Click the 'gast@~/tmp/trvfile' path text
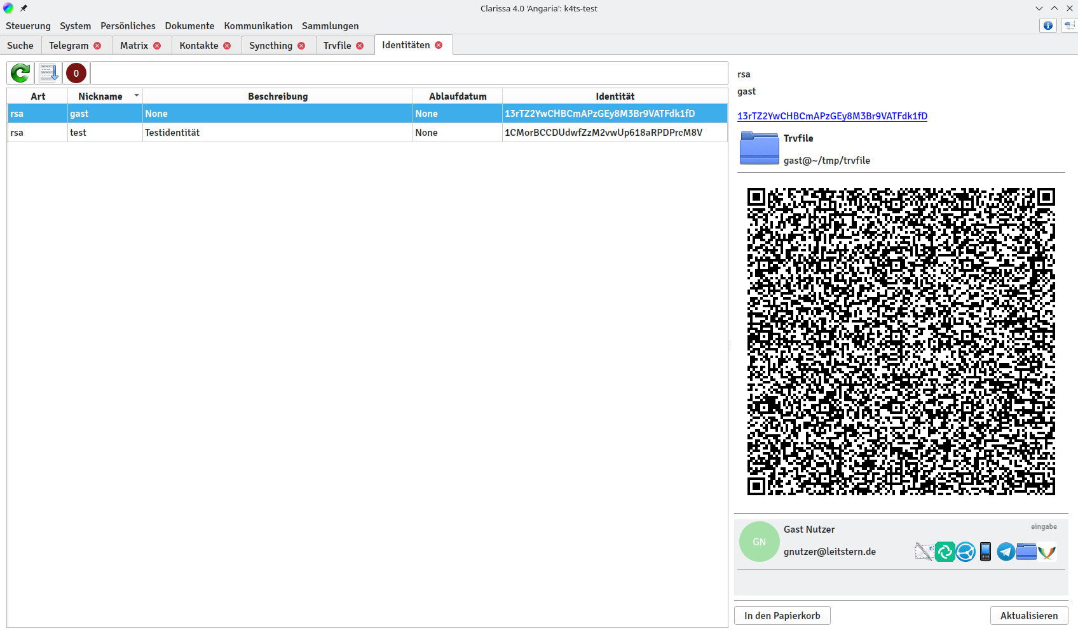1078x633 pixels. click(827, 161)
